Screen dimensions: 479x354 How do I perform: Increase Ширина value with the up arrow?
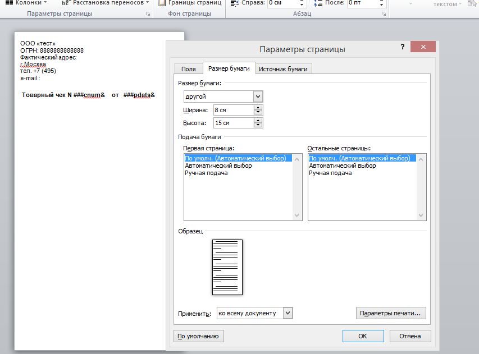pyautogui.click(x=258, y=108)
